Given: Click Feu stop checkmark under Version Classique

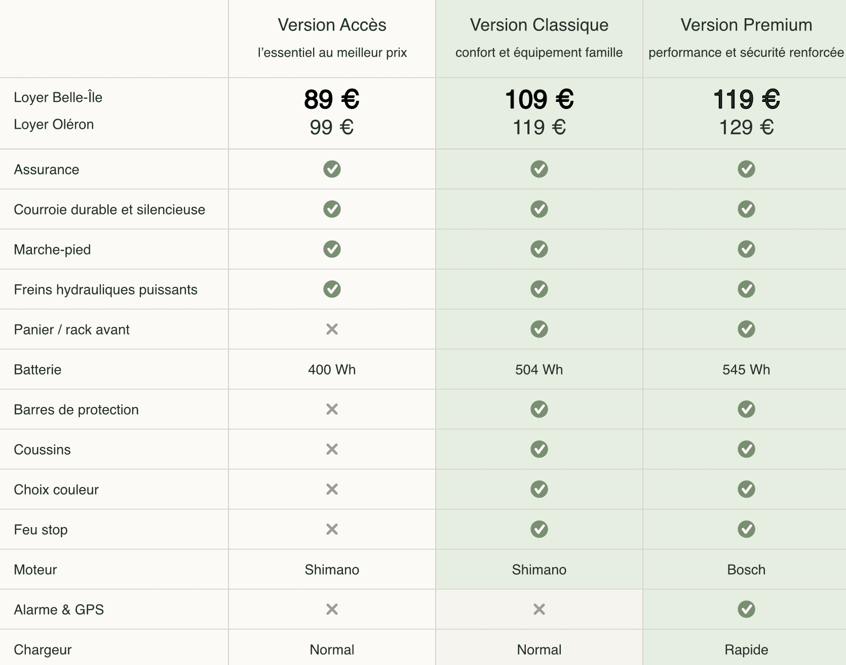Looking at the screenshot, I should (539, 529).
